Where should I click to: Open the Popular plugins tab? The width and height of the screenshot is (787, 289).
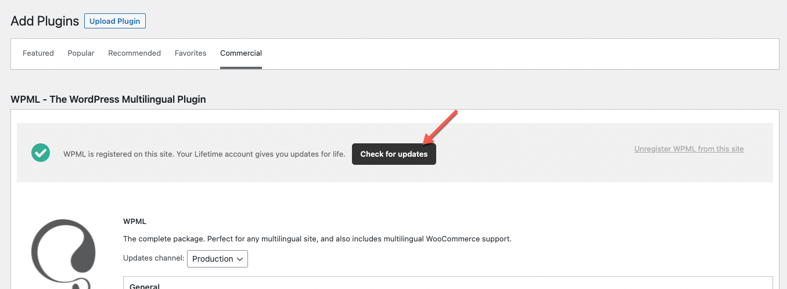pyautogui.click(x=81, y=53)
